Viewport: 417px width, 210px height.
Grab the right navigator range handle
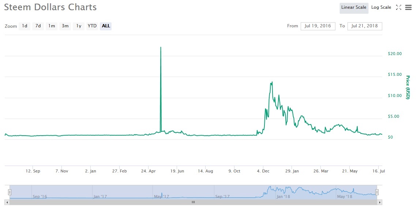[x=377, y=192]
